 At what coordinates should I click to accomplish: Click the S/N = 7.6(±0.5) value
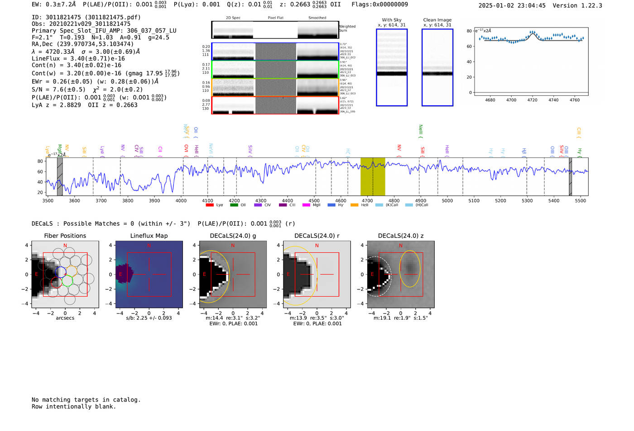tap(58, 90)
